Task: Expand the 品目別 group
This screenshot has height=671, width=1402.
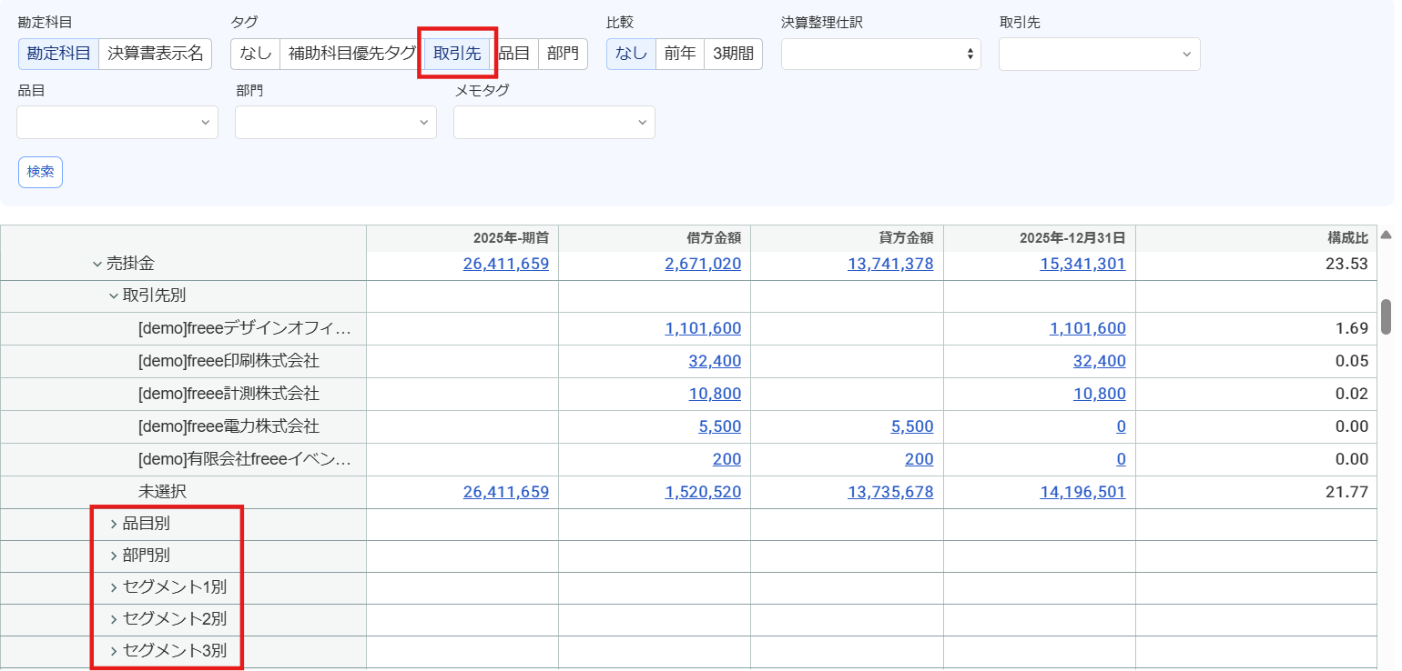Action: point(114,524)
